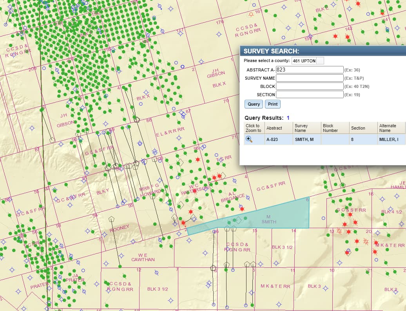Screen dimensions: 406x311
Task: Run the search with the Query button
Action: click(x=254, y=104)
